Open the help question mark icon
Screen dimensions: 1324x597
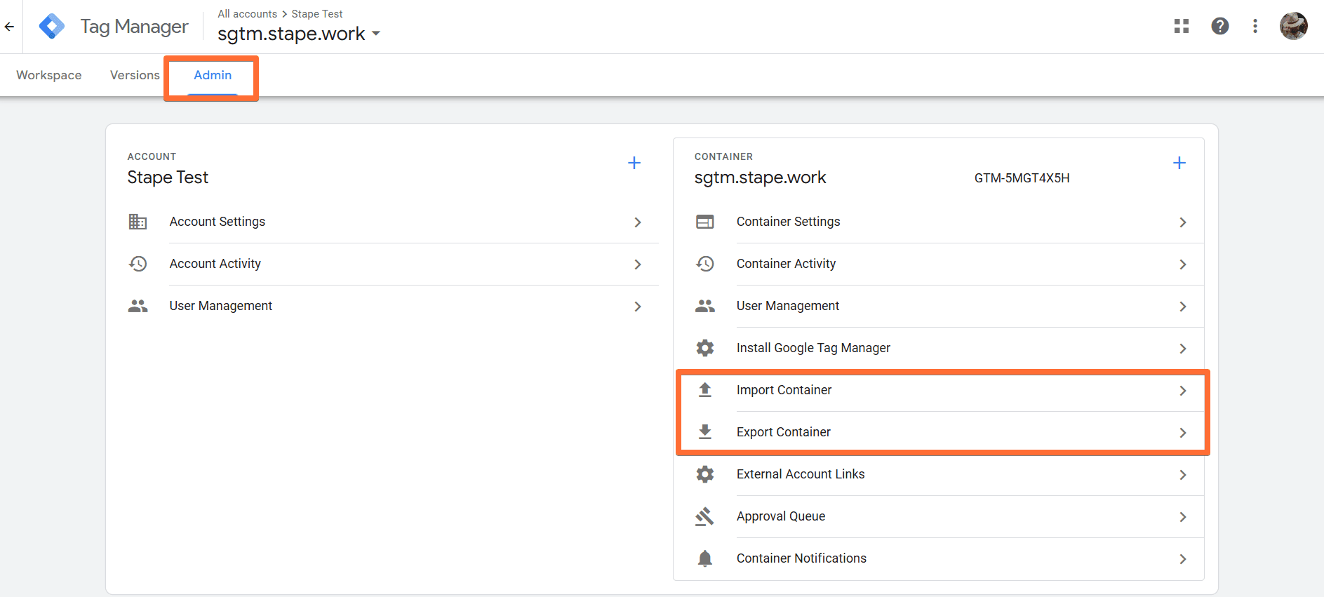pos(1220,26)
